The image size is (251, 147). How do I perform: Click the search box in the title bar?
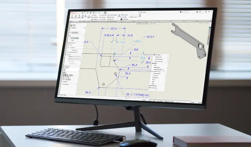point(187,12)
